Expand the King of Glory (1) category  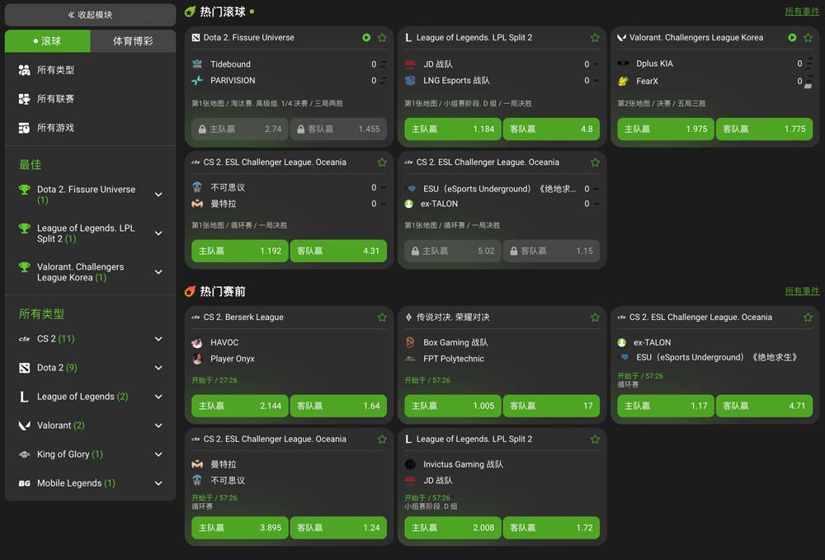click(158, 454)
